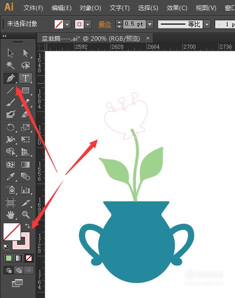
Task: Click the blue vase shape
Action: pos(136,242)
